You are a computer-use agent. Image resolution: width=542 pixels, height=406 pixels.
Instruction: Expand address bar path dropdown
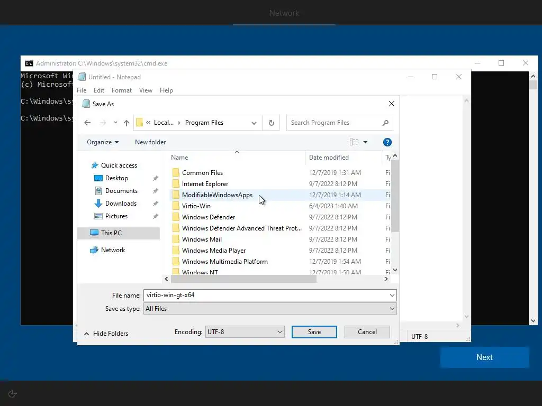[254, 123]
